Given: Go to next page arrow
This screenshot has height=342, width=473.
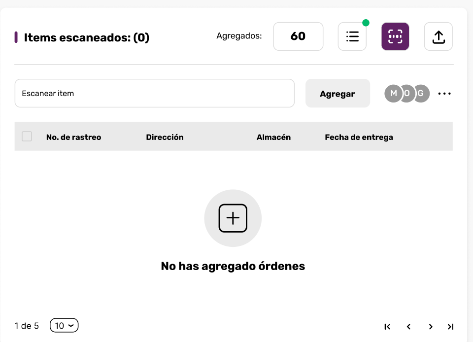Looking at the screenshot, I should (x=431, y=327).
